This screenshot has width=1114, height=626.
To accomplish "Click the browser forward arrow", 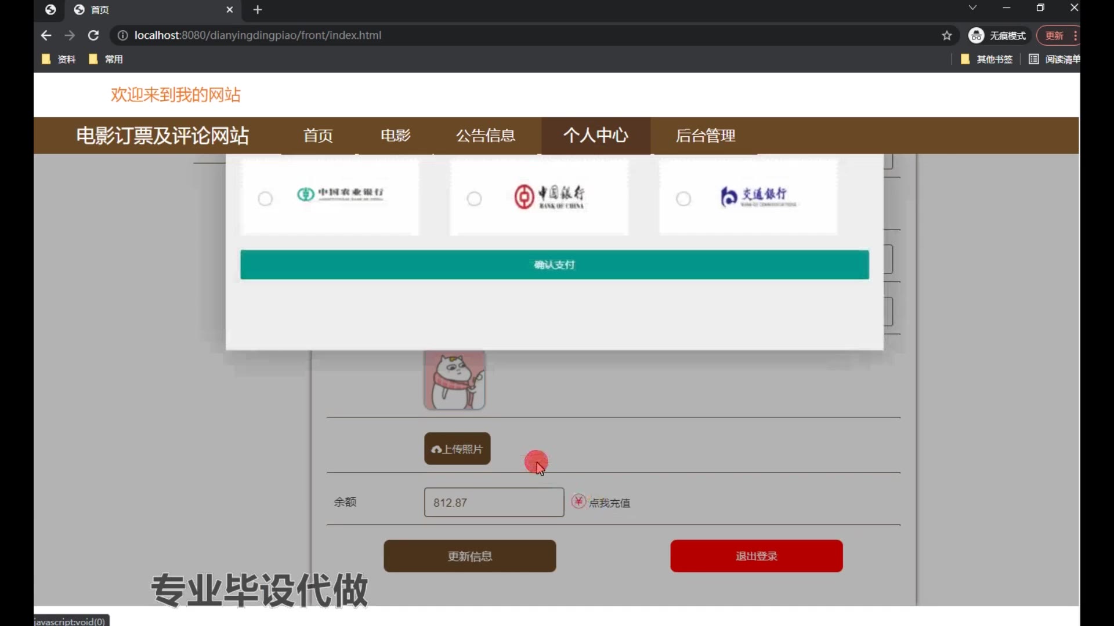I will pos(70,35).
